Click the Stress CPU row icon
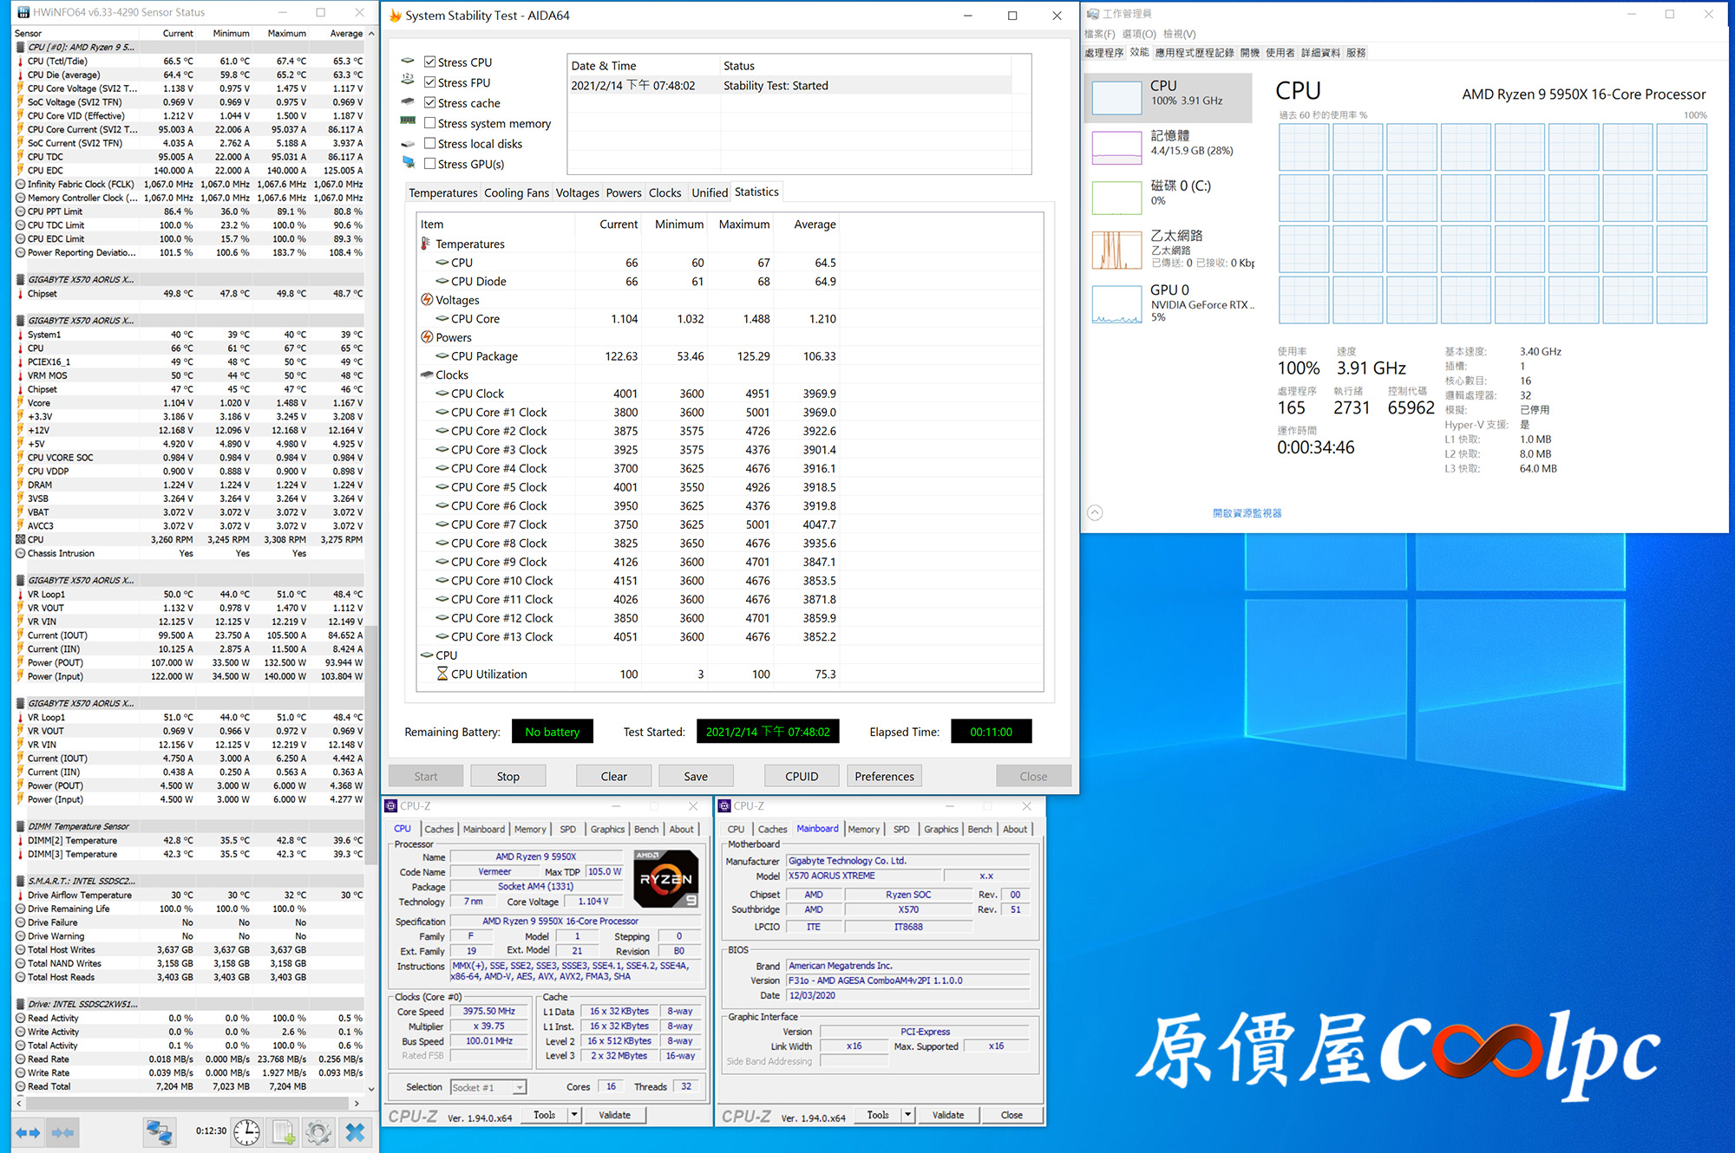1735x1153 pixels. coord(408,62)
